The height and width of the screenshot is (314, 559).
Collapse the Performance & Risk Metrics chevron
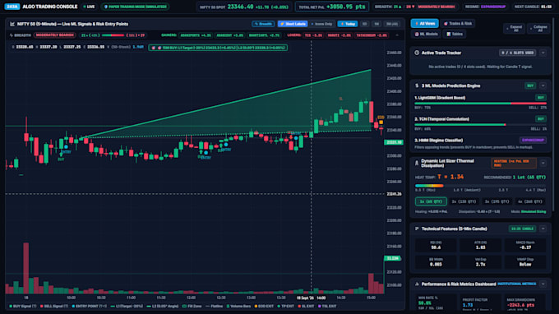[x=543, y=284]
